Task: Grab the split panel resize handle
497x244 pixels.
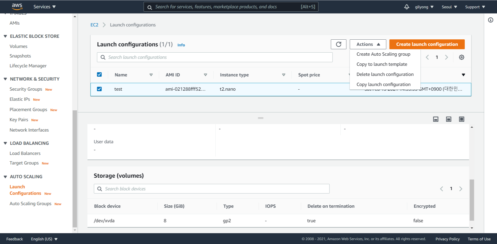Action: pyautogui.click(x=261, y=118)
